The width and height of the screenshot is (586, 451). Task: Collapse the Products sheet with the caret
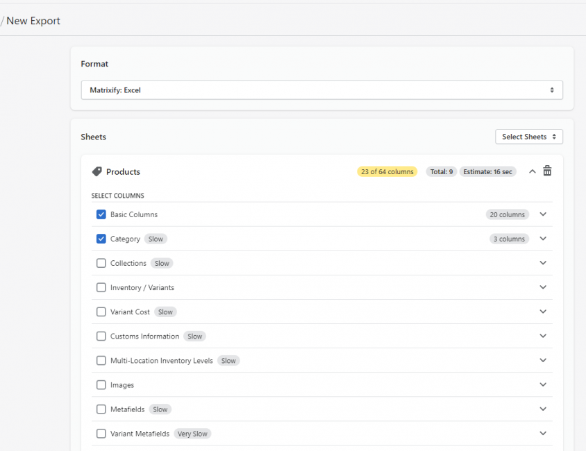click(532, 171)
